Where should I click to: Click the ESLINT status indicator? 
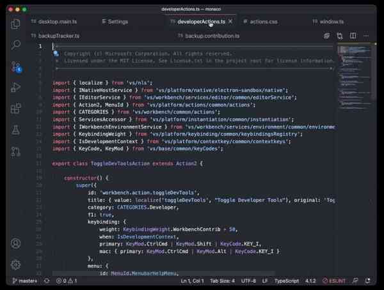point(334,281)
